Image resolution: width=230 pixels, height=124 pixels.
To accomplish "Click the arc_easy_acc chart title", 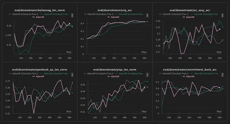I will pyautogui.click(x=192, y=10).
